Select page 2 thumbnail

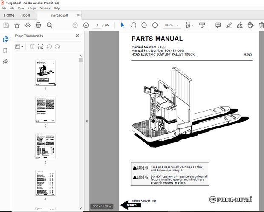[46, 109]
